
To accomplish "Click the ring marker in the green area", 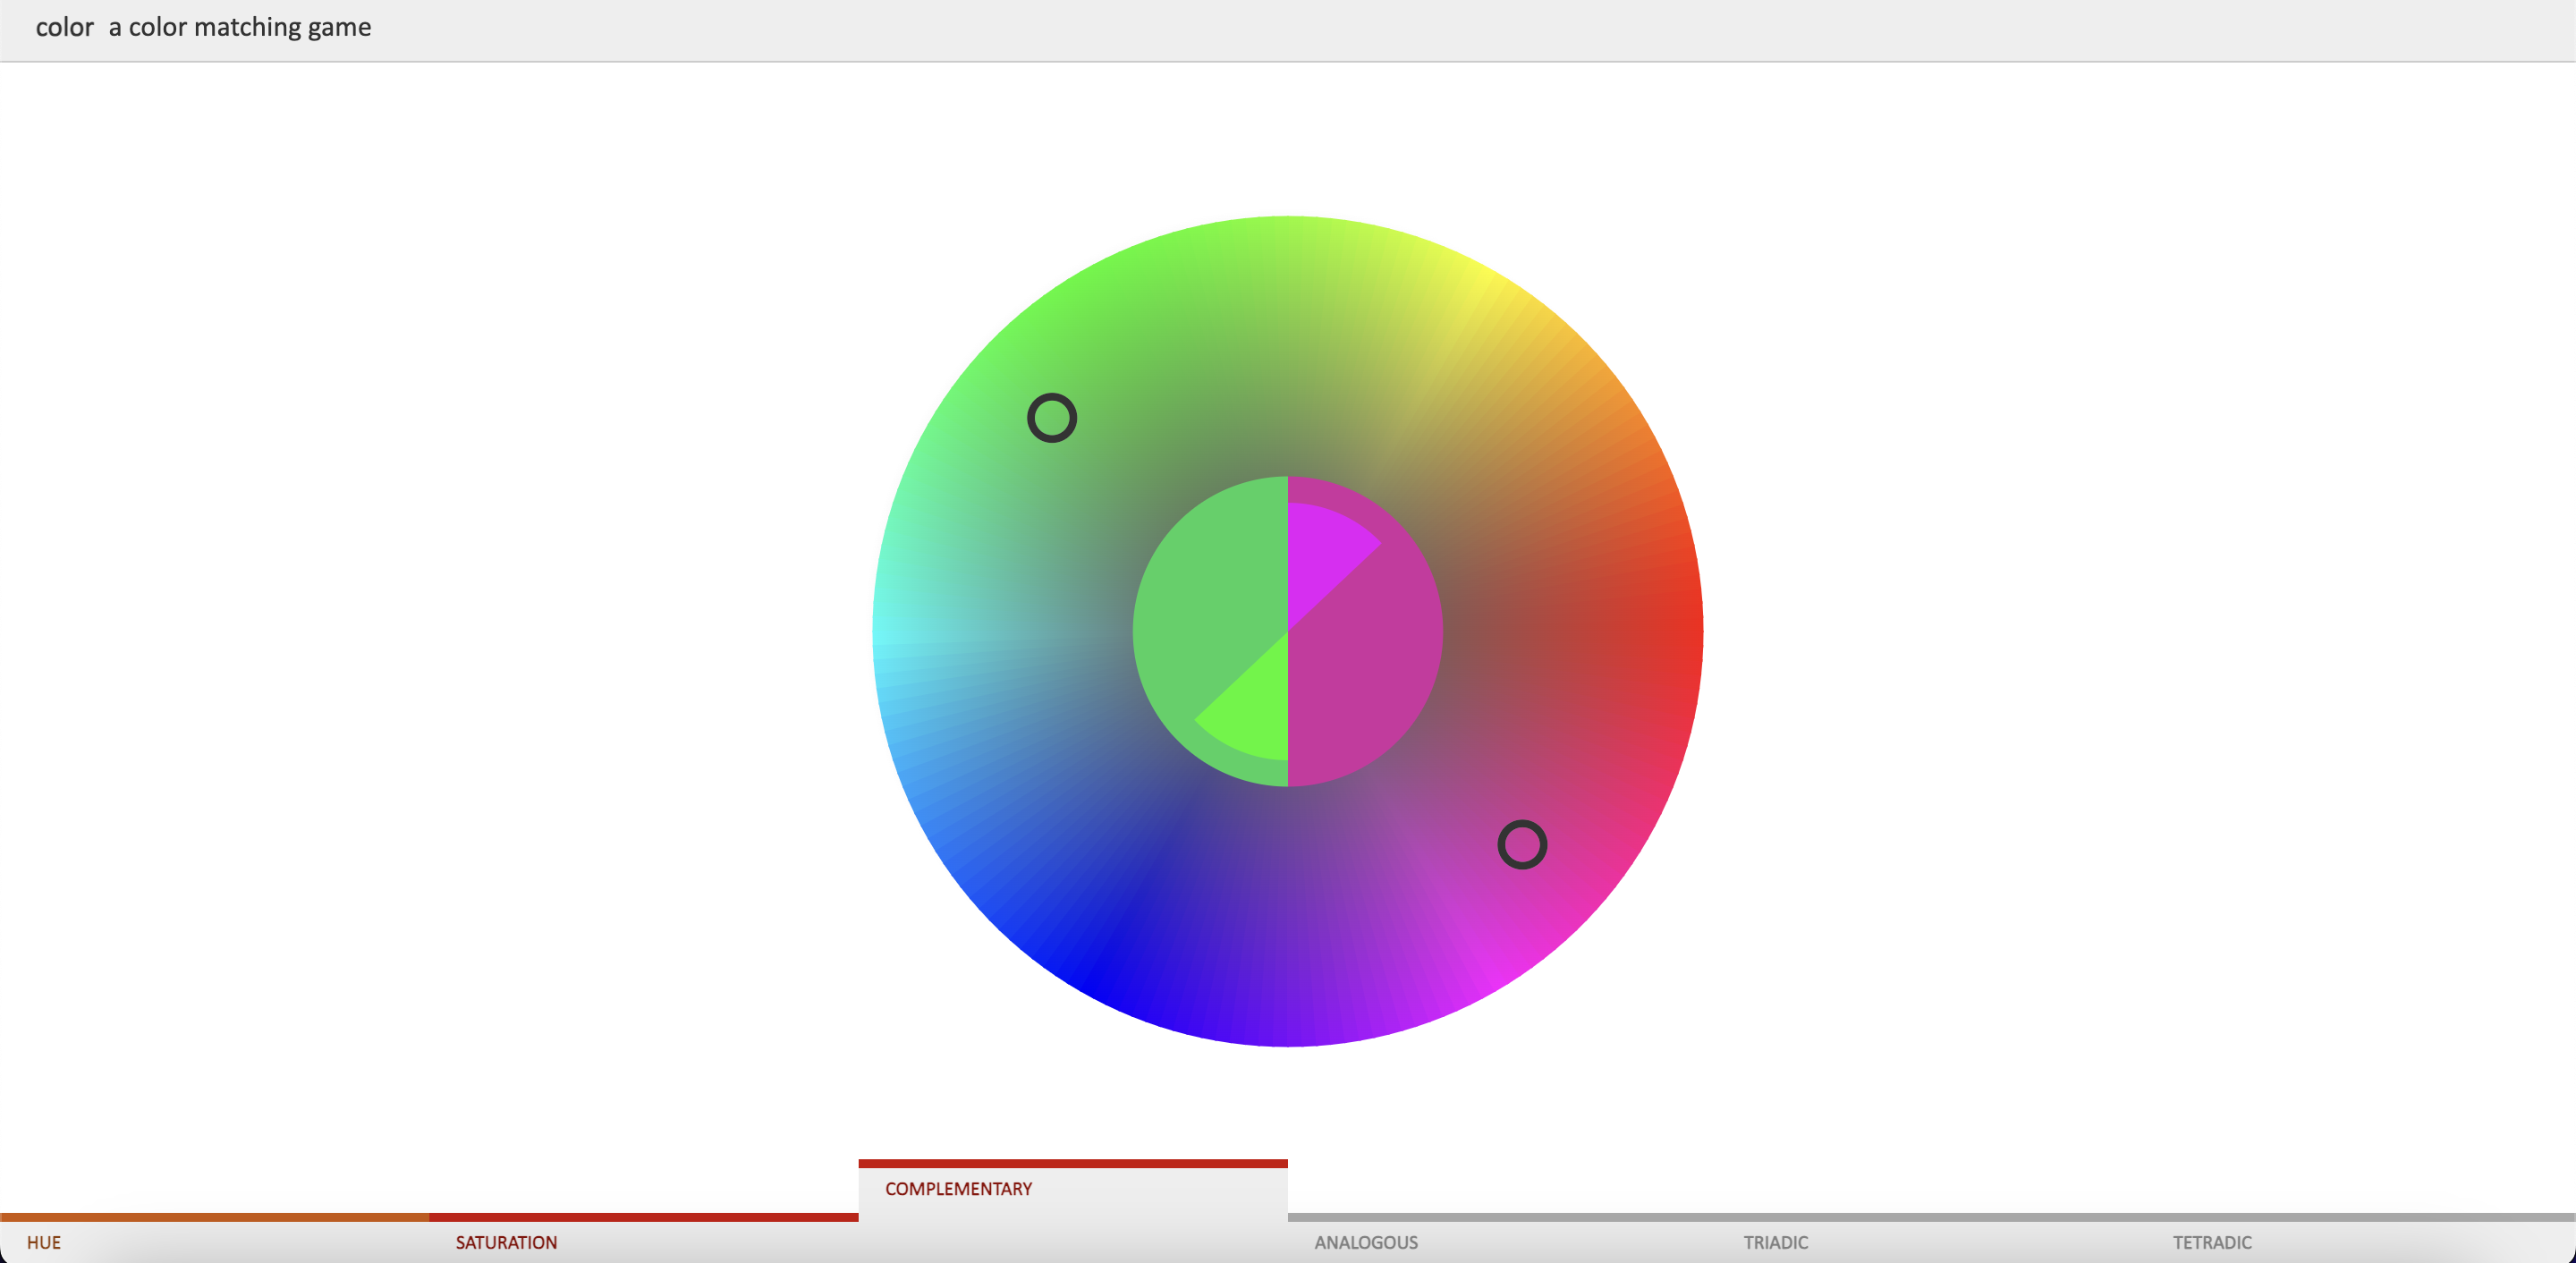I will point(1052,418).
